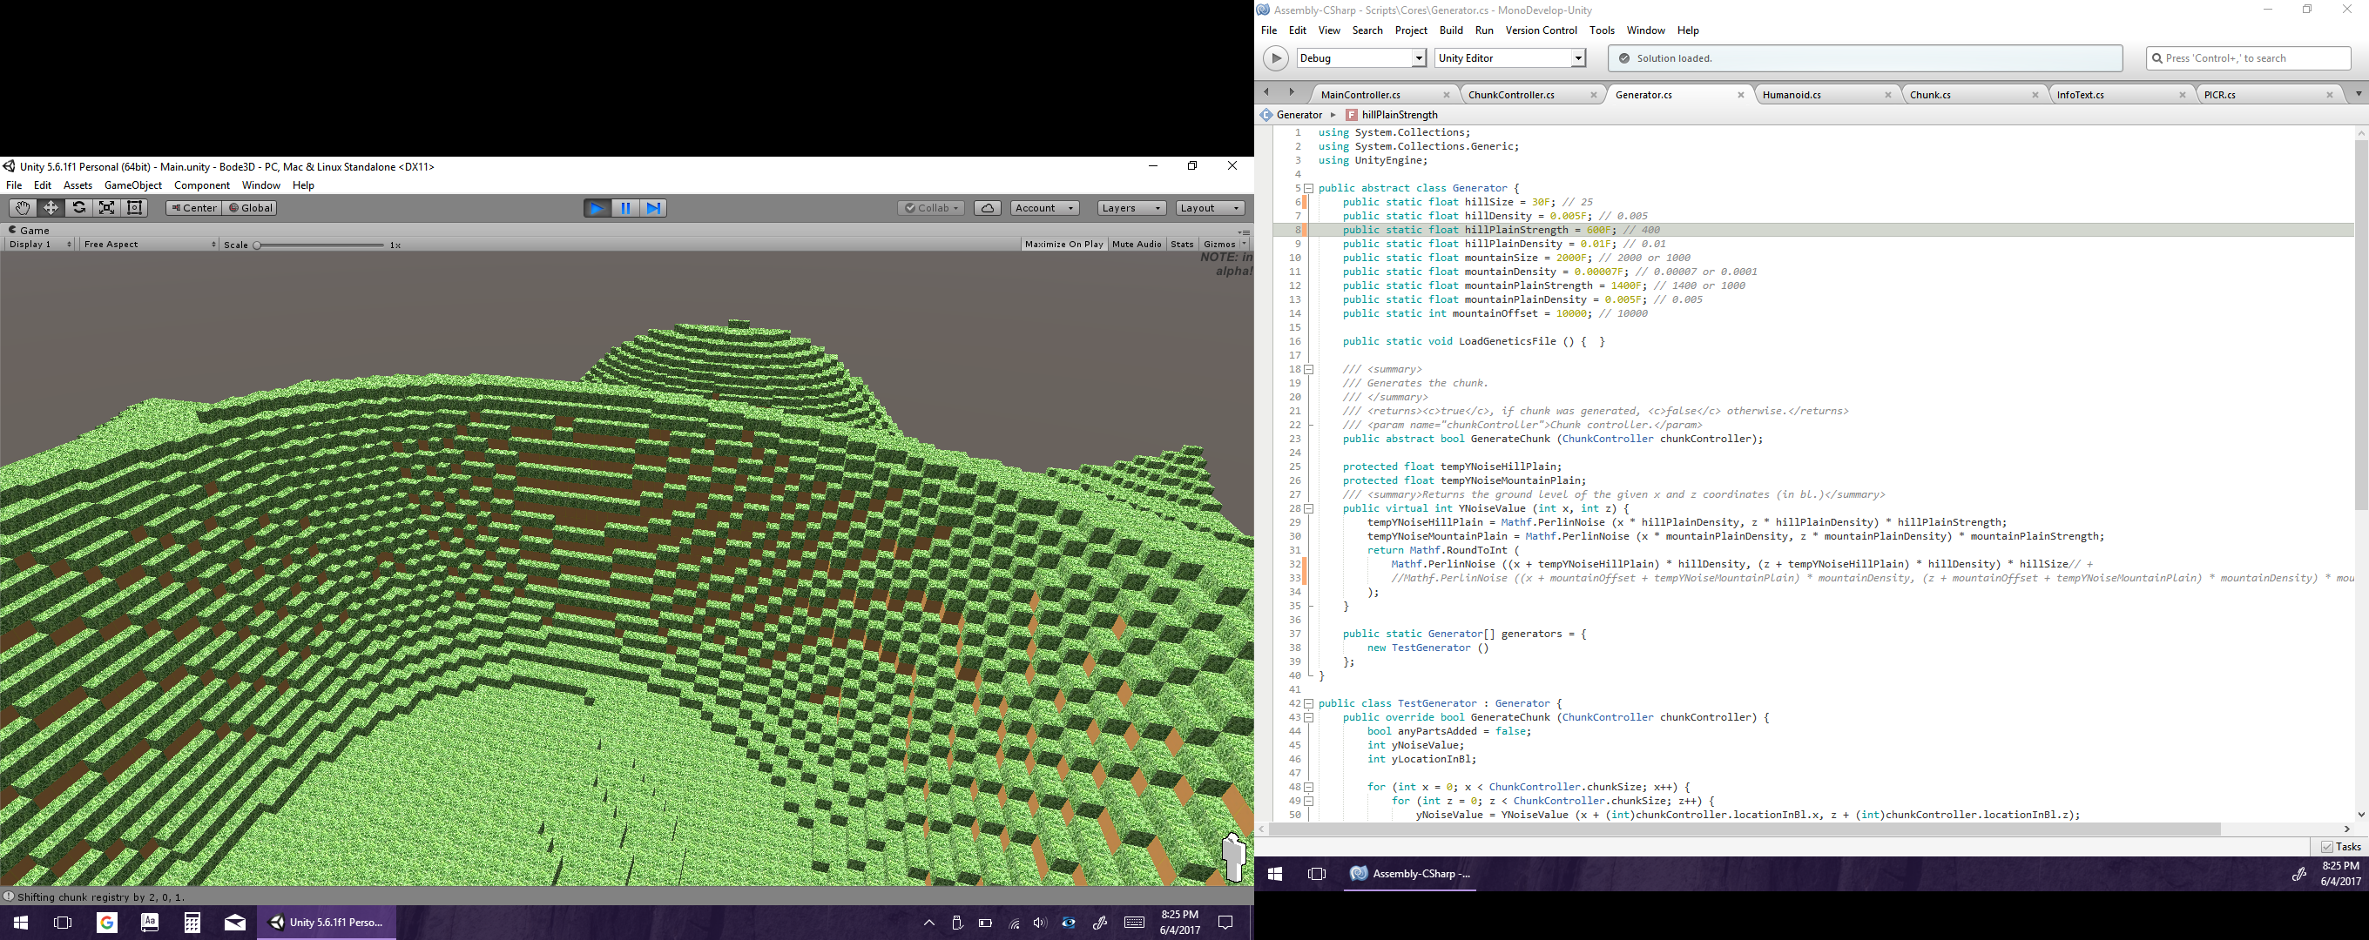The image size is (2369, 940).
Task: Click the Account button
Action: (1043, 209)
